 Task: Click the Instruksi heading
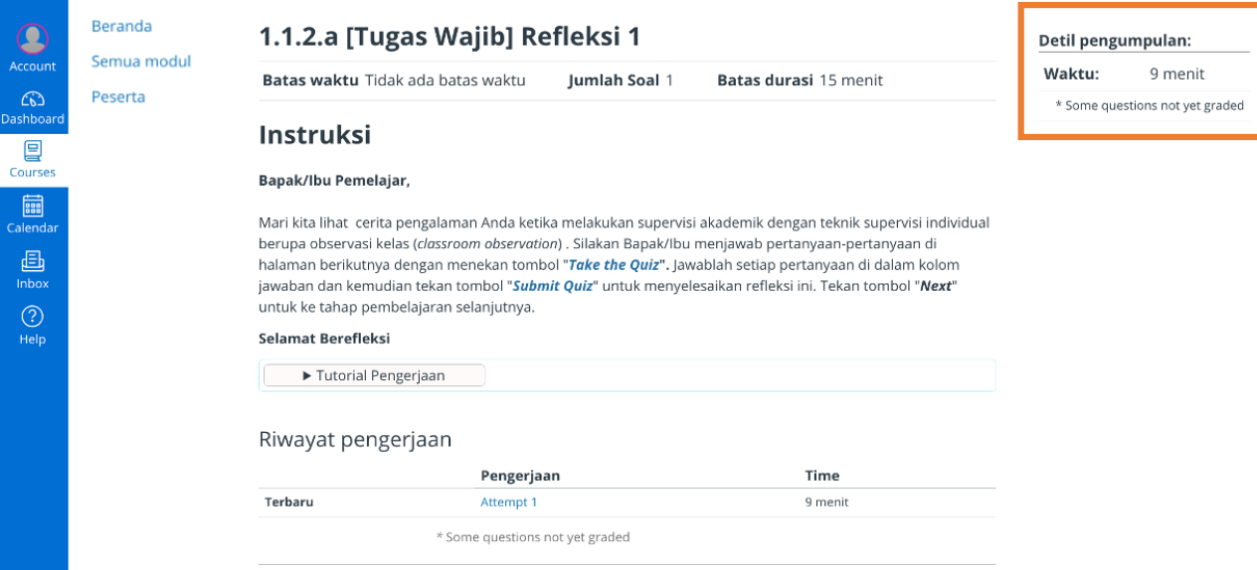point(314,135)
